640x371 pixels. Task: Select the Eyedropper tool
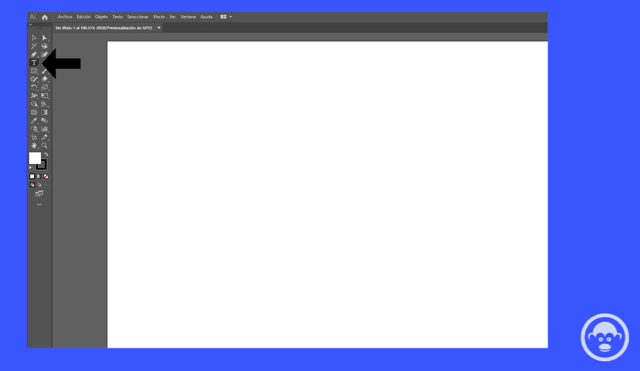pos(34,120)
